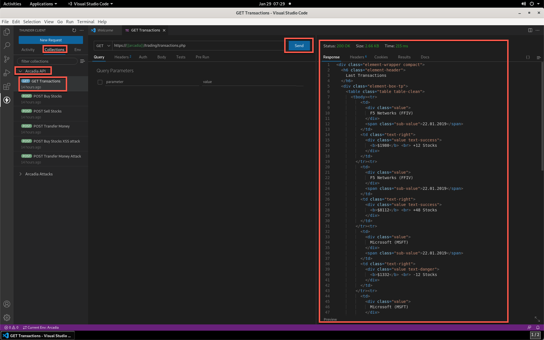
Task: Click the Preview link below response
Action: [x=330, y=319]
